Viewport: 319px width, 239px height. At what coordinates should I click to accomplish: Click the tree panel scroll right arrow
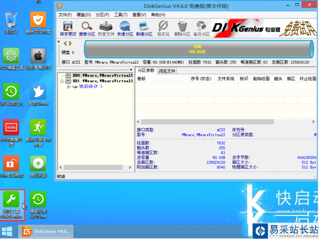(x=130, y=167)
